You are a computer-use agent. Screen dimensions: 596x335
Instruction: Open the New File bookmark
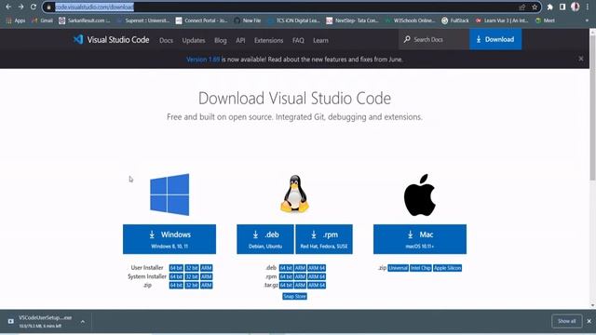248,20
